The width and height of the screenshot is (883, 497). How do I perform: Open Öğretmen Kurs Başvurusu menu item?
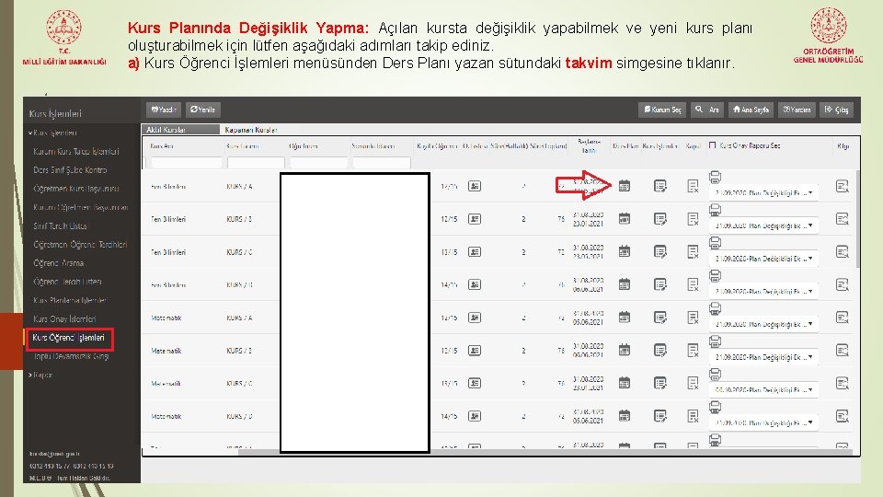click(76, 189)
